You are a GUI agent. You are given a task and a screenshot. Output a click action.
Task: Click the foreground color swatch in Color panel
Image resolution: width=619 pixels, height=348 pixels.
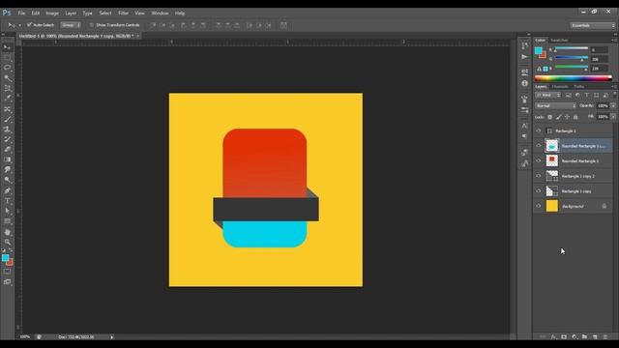click(x=539, y=50)
